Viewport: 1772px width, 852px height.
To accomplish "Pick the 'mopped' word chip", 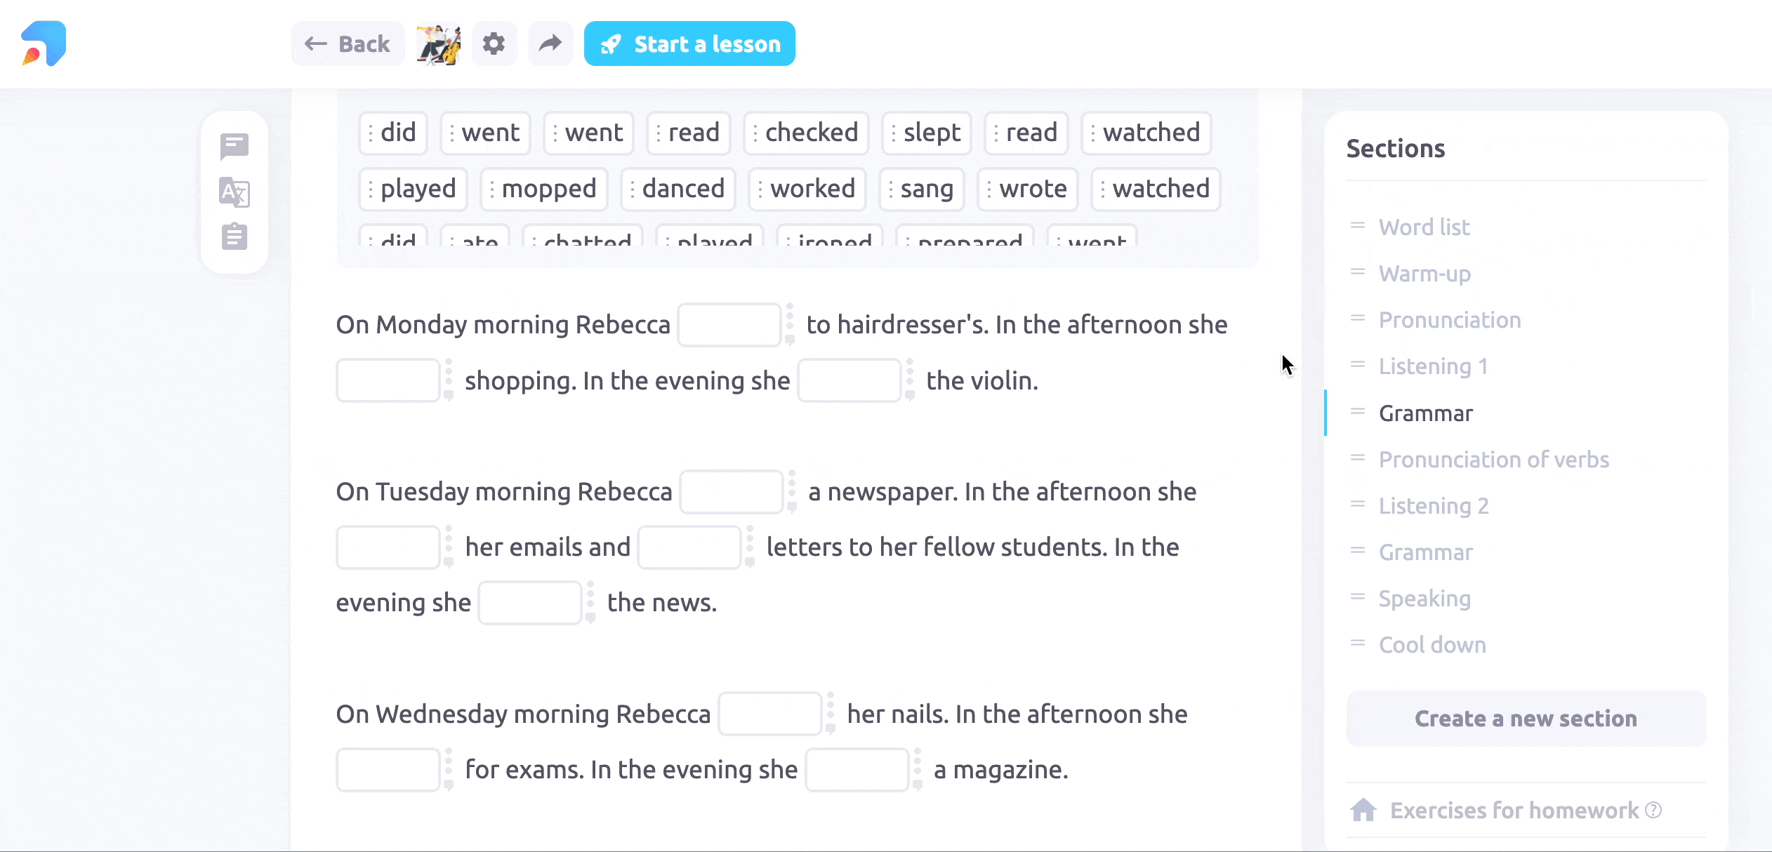I will 544,189.
